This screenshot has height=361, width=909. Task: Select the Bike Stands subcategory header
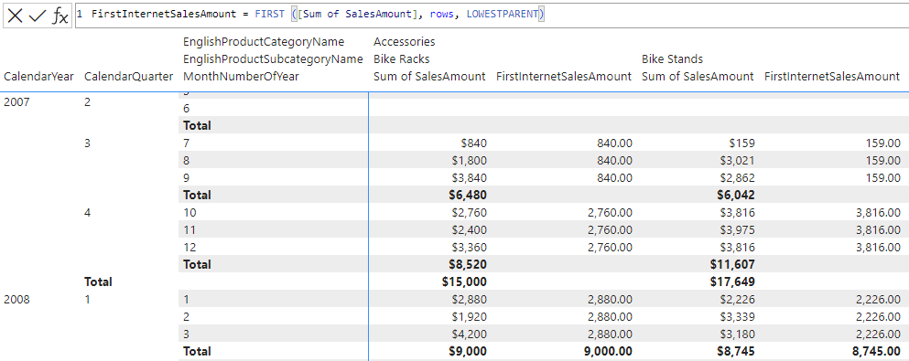coord(672,59)
